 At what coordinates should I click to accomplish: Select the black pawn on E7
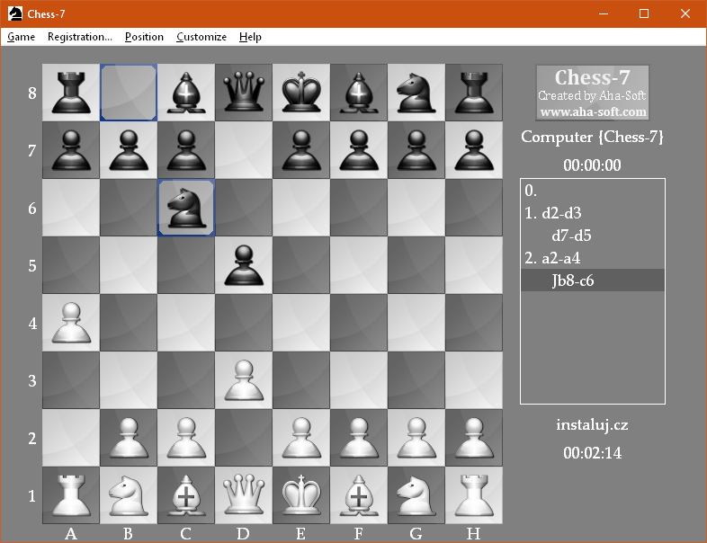point(301,150)
